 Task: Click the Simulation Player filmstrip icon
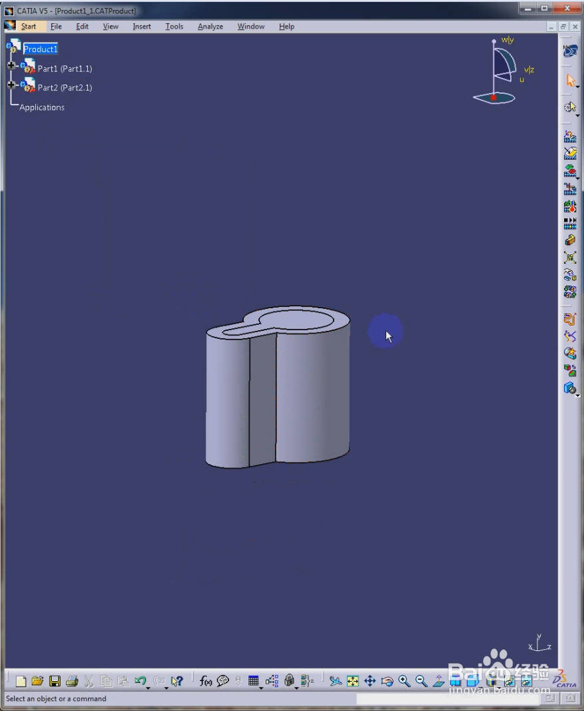tap(570, 223)
